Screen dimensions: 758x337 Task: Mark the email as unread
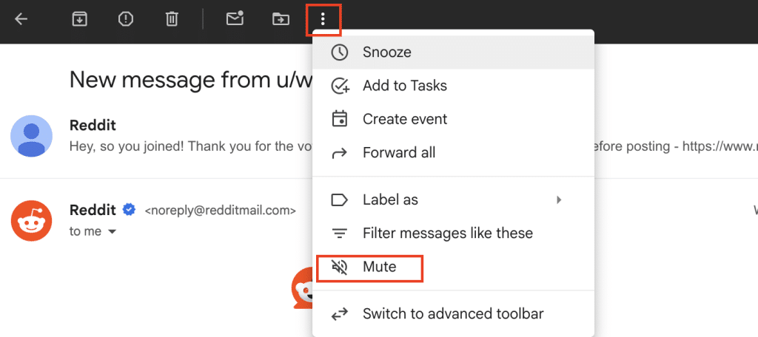[x=235, y=19]
